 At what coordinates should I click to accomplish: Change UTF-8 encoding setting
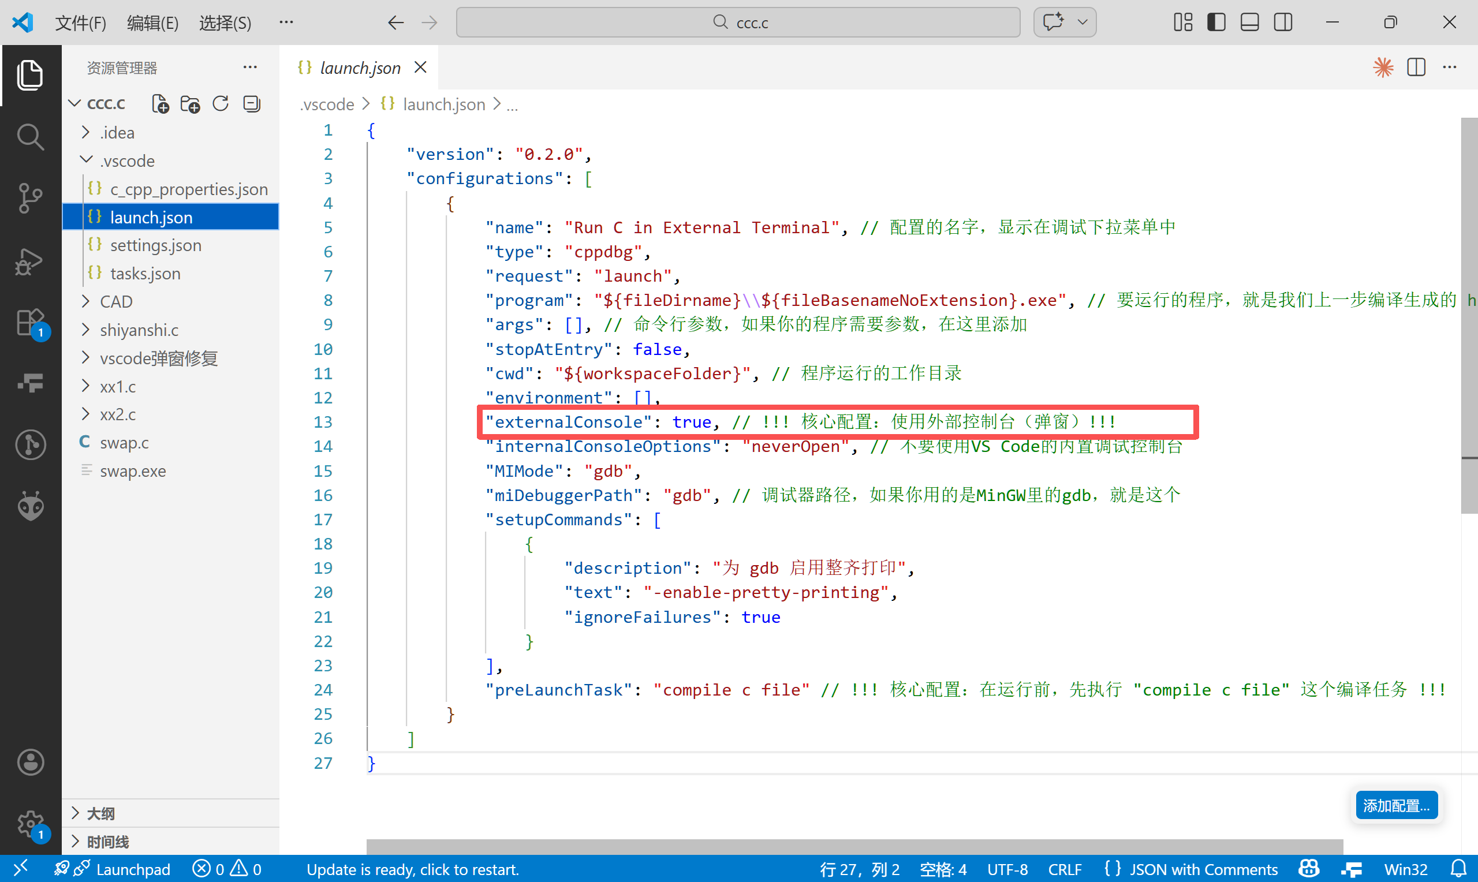click(1007, 869)
